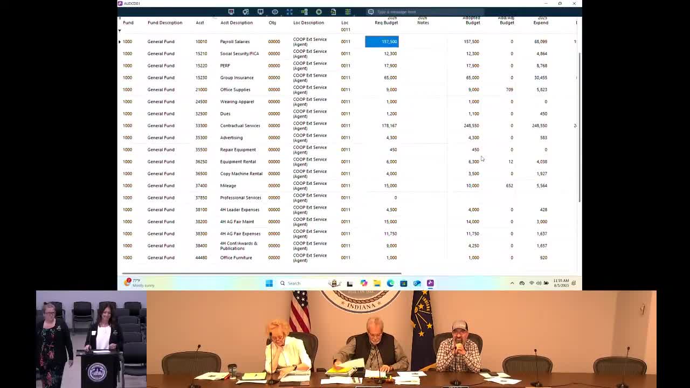
Task: Click the green device layout icon in the remote toolbar
Action: tap(304, 12)
